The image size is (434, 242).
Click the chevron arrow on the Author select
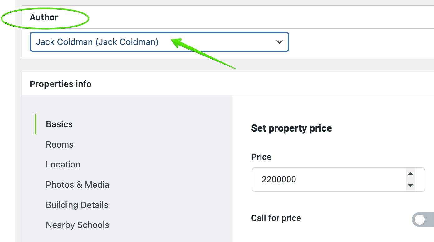279,42
